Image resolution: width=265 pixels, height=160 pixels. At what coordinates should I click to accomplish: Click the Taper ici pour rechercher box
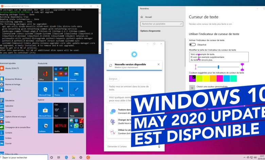coord(24,158)
